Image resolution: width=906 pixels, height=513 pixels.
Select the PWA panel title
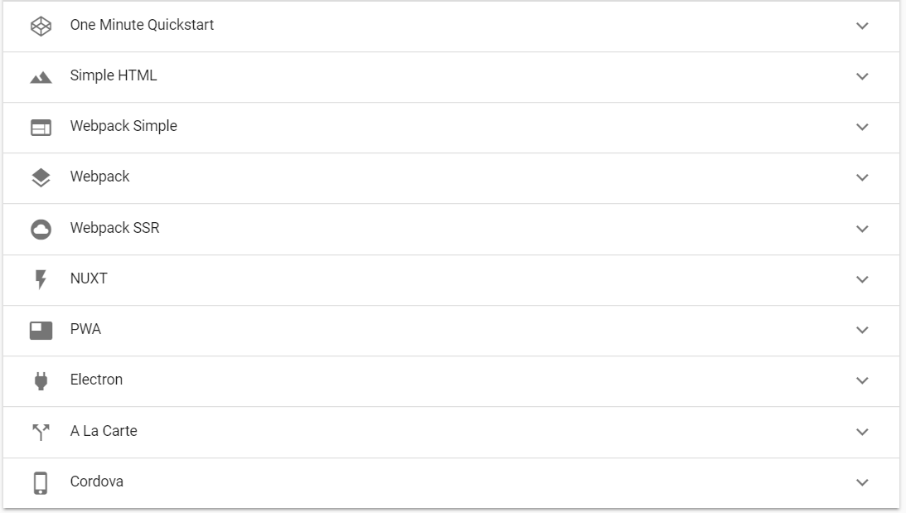(85, 329)
